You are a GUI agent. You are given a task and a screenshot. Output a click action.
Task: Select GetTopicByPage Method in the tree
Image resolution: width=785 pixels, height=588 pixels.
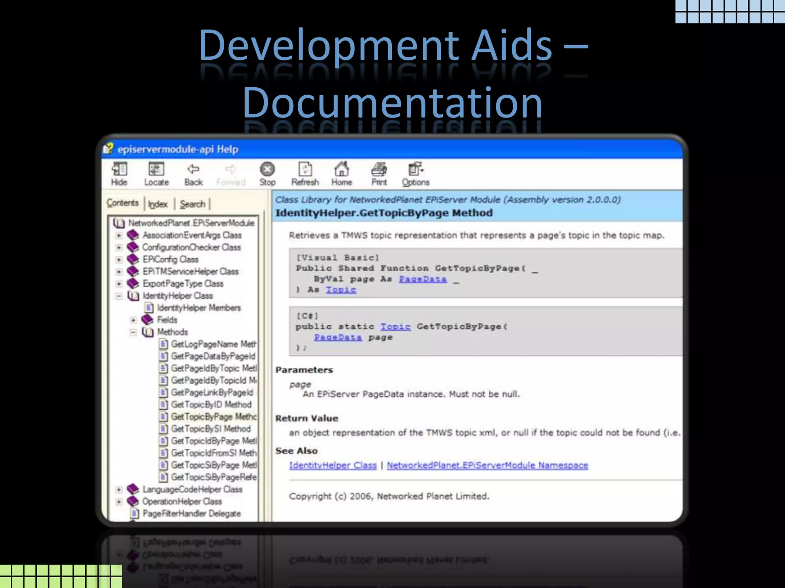(214, 416)
